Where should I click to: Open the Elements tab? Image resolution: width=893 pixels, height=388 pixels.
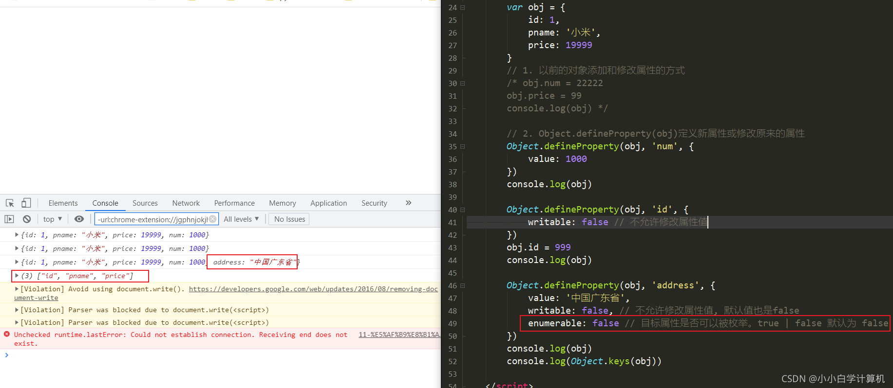(x=63, y=203)
